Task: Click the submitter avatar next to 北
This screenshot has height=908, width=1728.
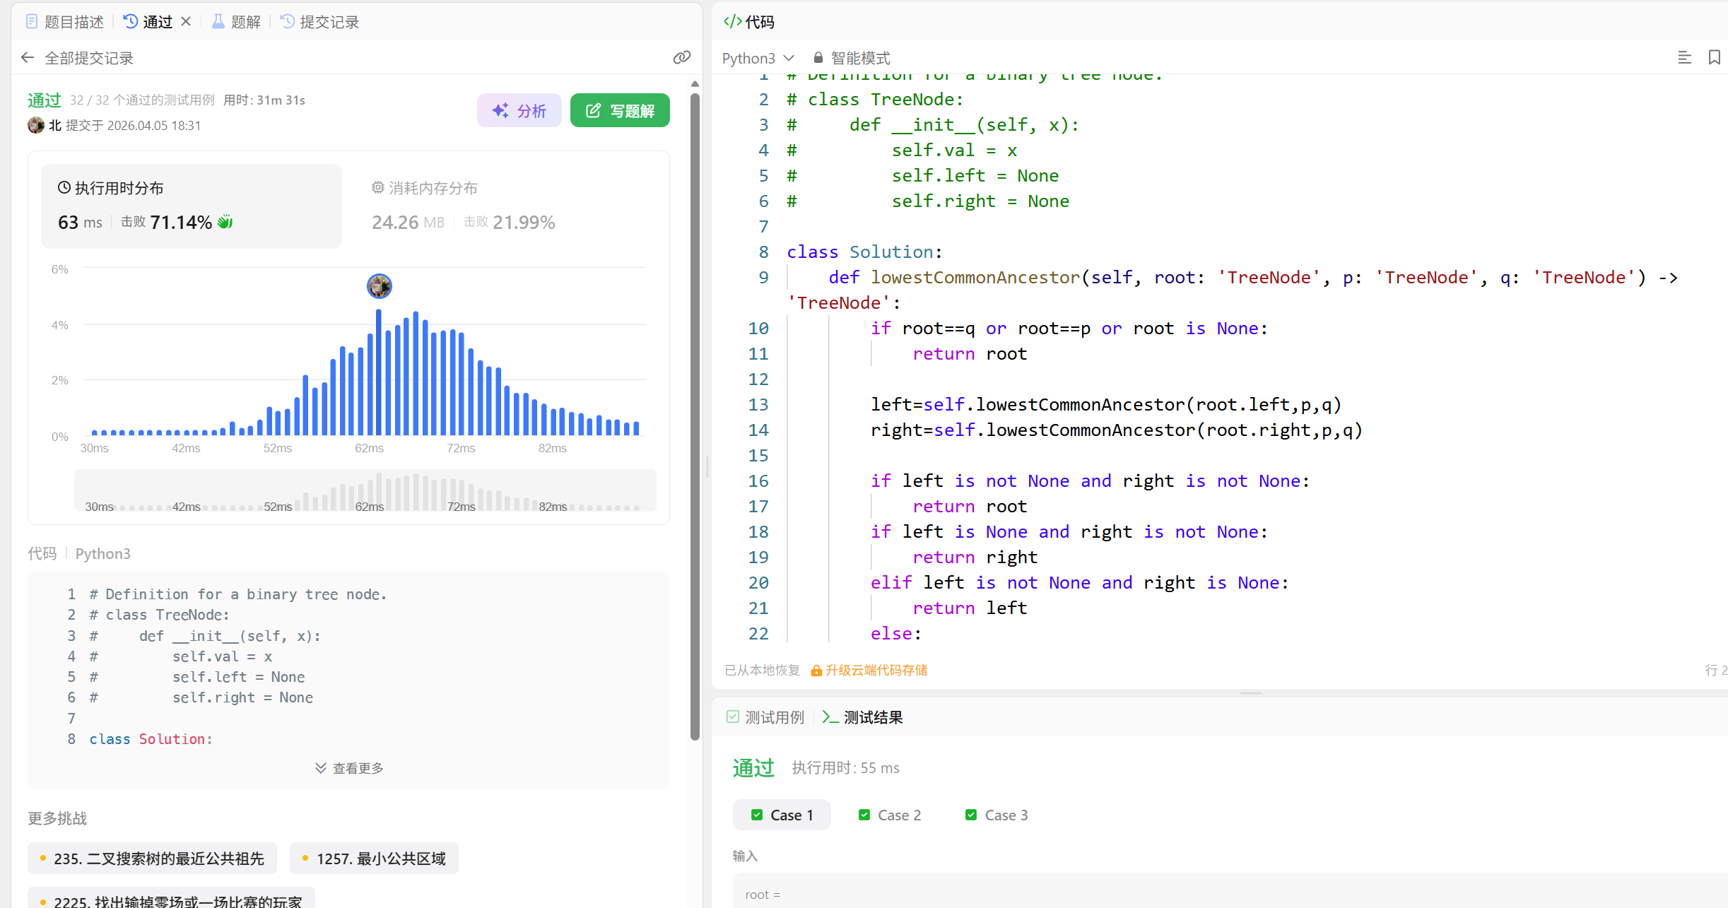Action: coord(35,126)
